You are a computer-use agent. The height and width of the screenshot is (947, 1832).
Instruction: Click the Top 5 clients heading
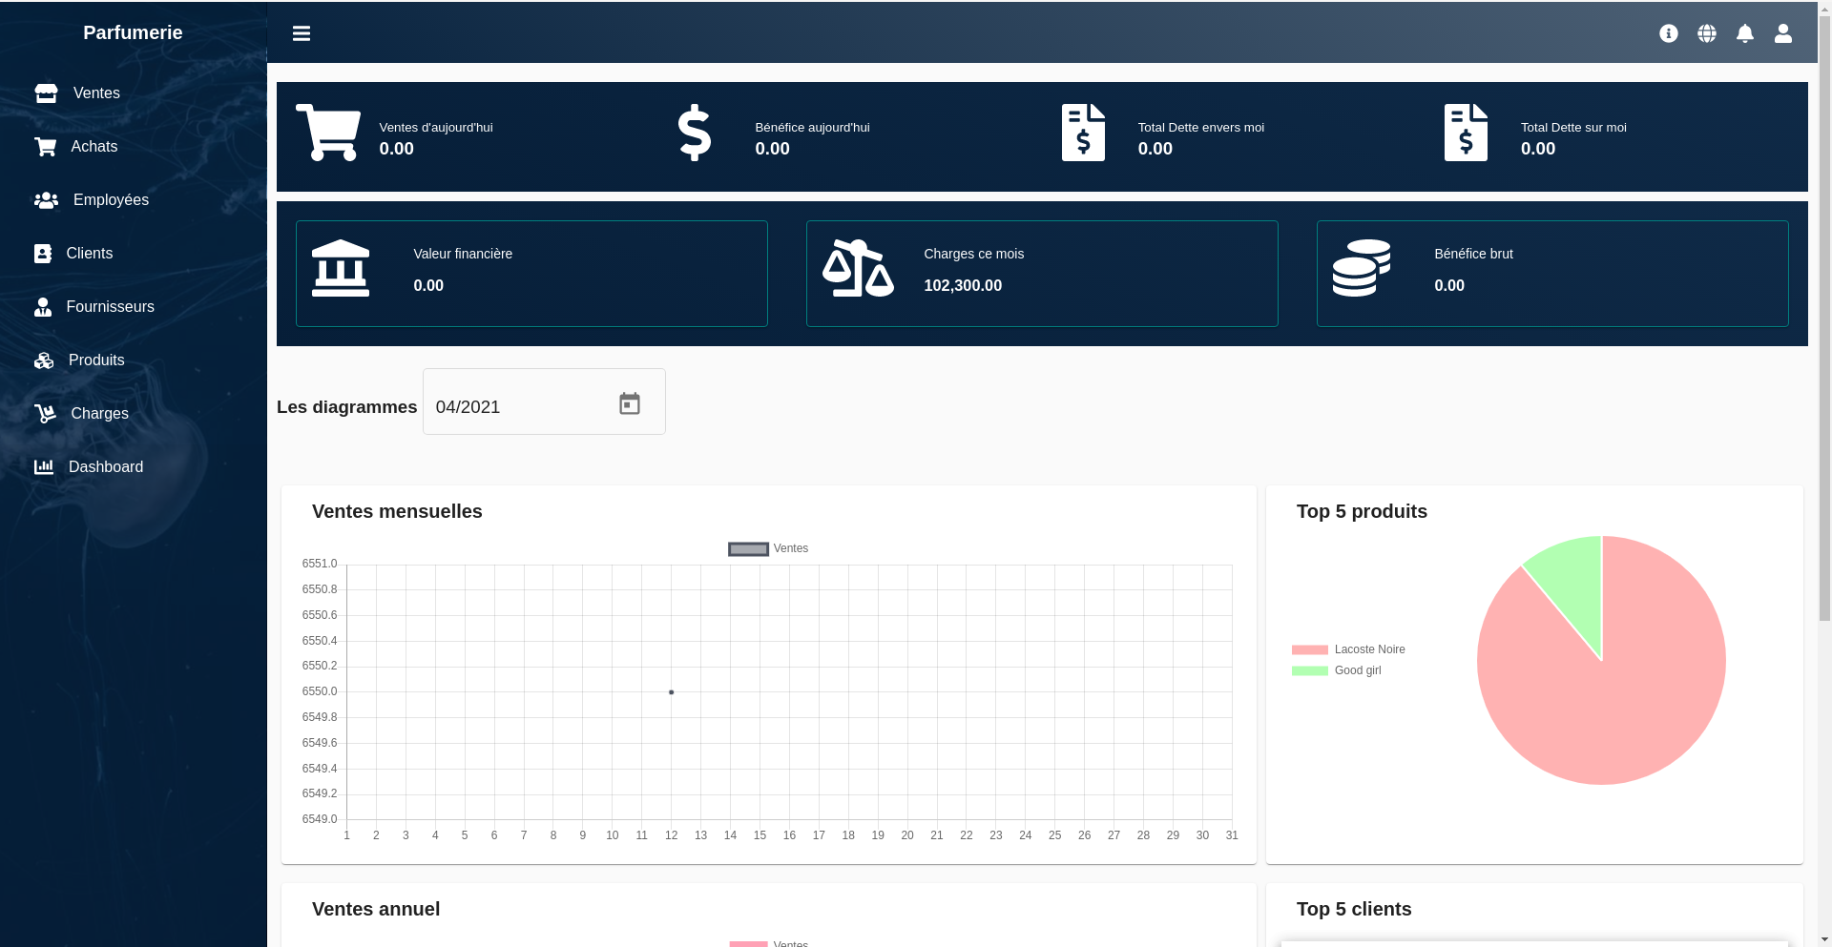pos(1354,909)
